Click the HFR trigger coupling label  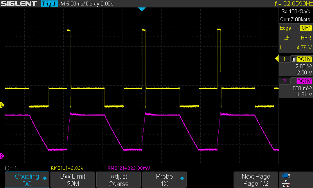[x=306, y=38]
